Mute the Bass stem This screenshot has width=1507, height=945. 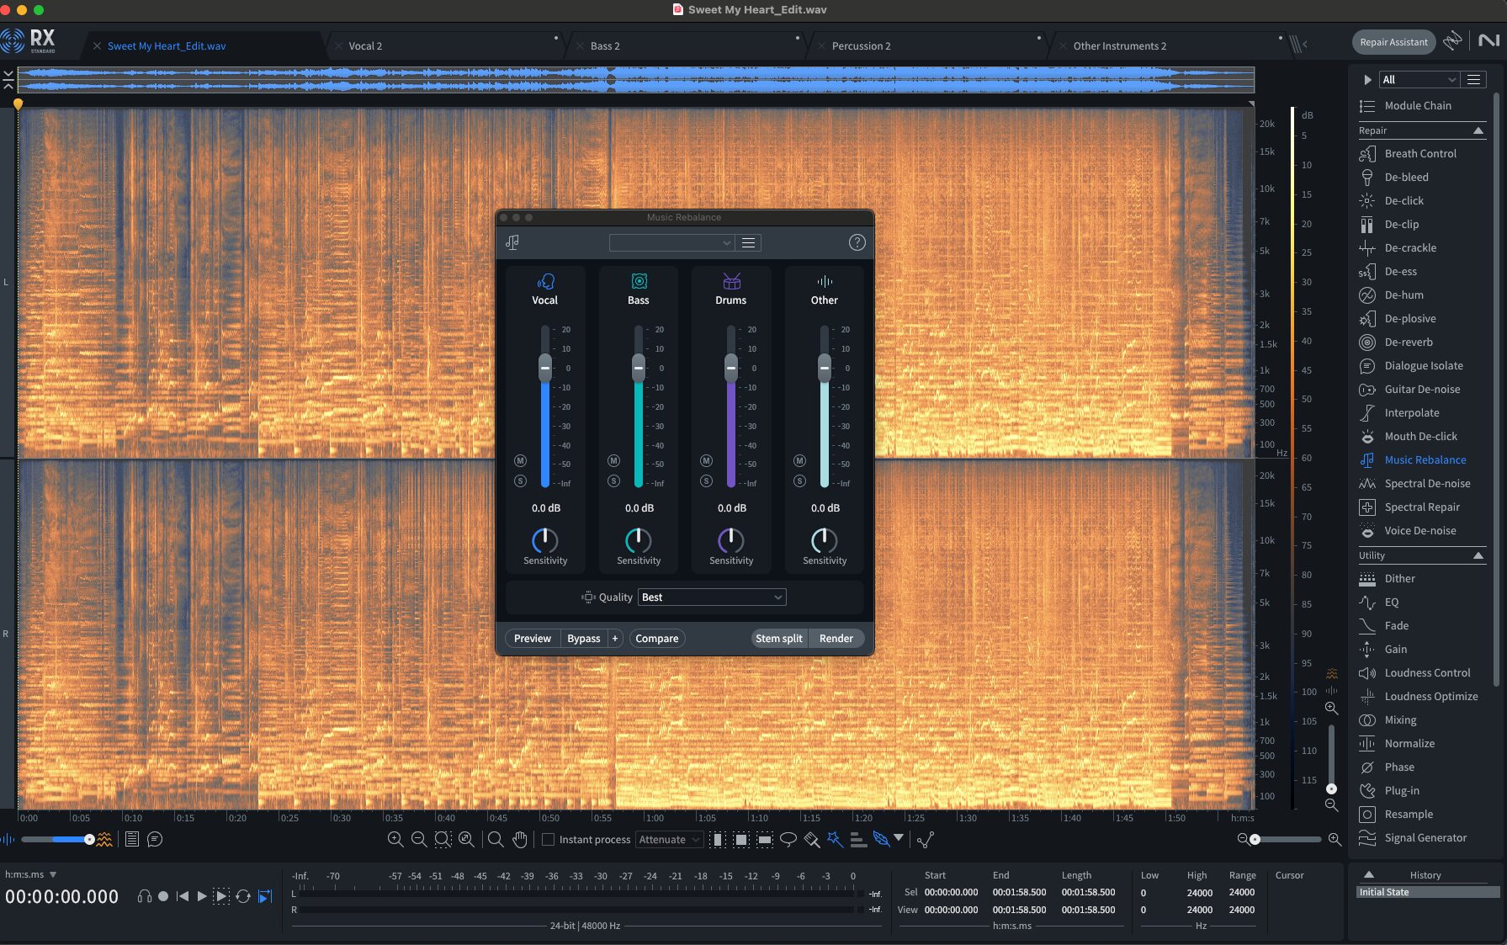pos(613,461)
